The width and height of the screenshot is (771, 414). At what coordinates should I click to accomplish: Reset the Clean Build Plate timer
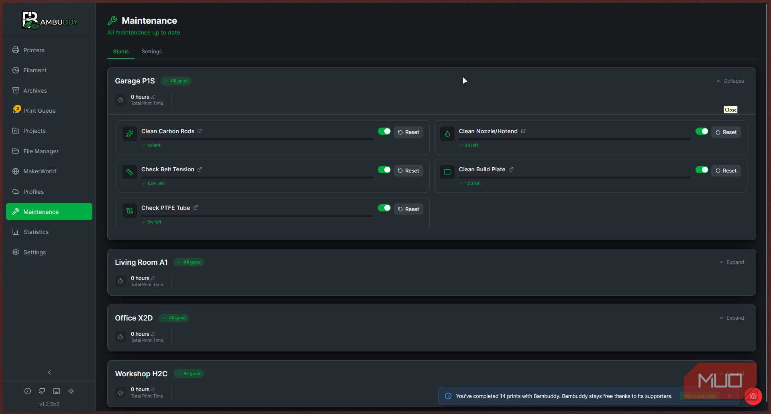[726, 171]
